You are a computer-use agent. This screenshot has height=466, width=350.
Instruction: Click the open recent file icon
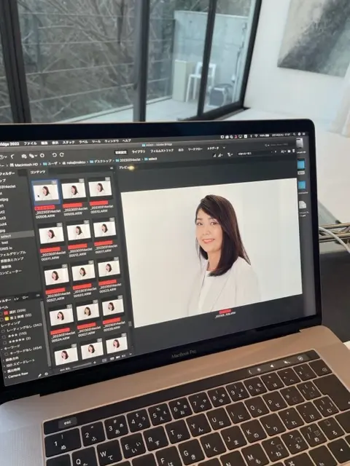[283, 151]
